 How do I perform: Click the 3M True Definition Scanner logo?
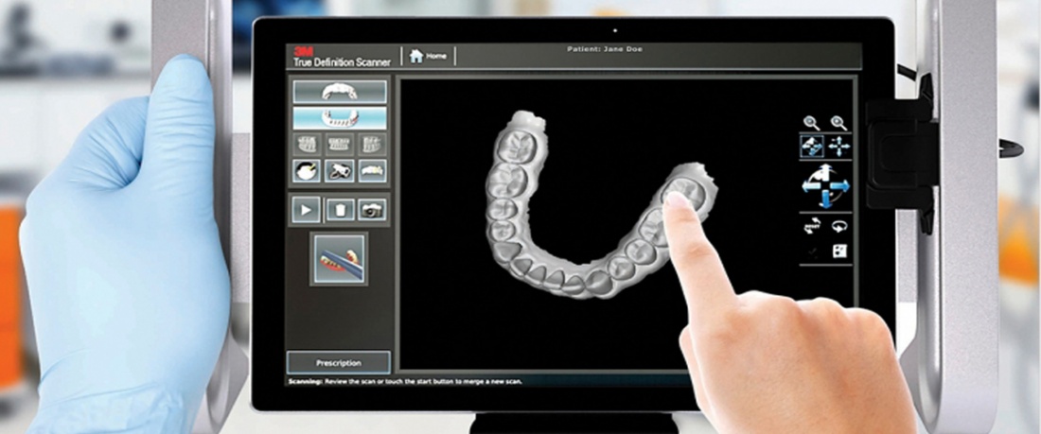point(342,57)
